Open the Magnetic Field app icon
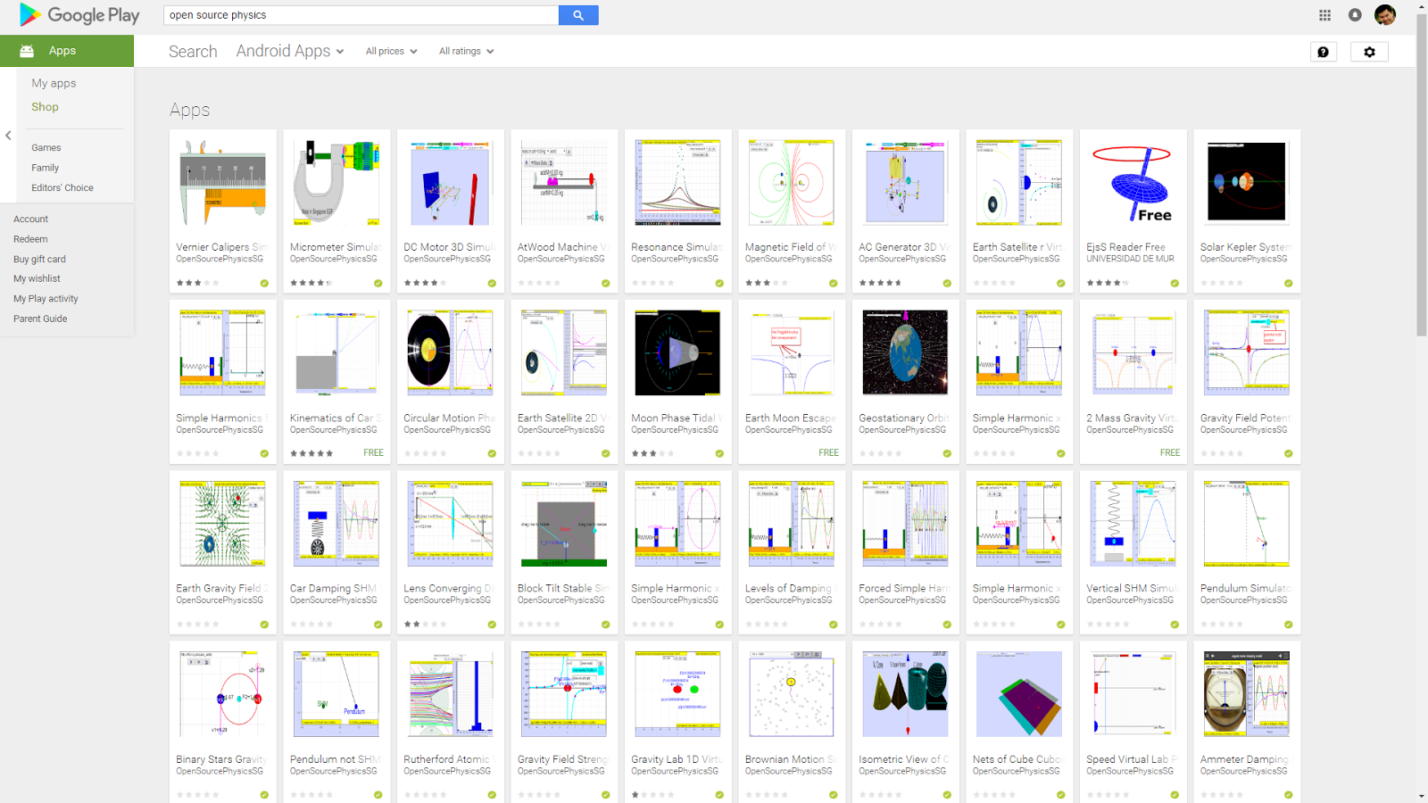The image size is (1428, 803). (792, 182)
